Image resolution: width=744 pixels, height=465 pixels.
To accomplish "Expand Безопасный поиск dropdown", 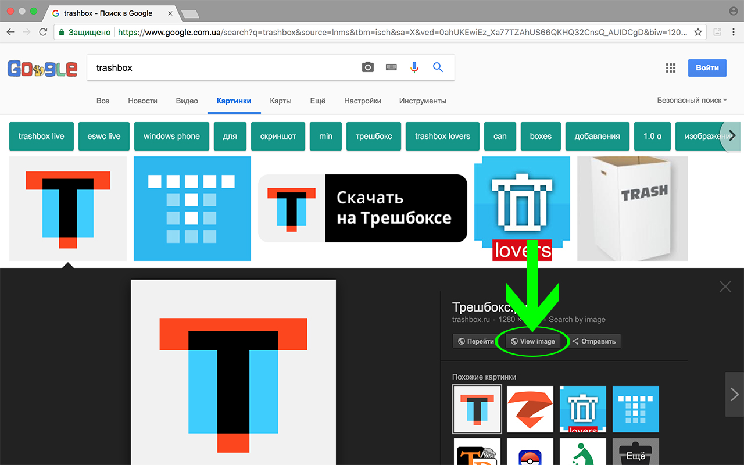I will 692,100.
